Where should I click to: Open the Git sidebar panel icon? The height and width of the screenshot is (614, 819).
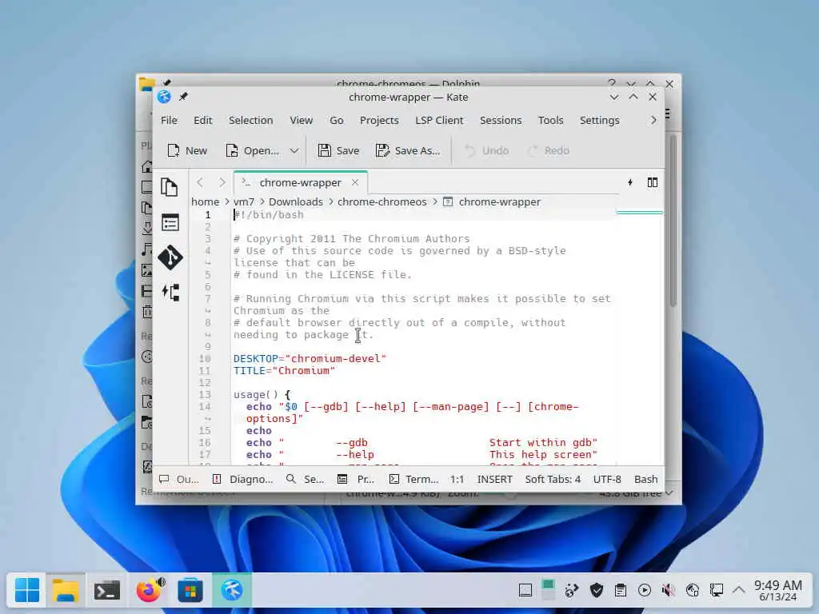[170, 257]
